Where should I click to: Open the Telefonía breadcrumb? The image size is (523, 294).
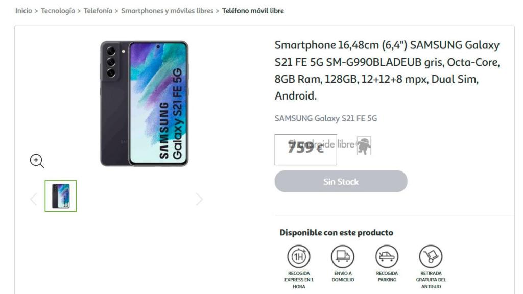click(98, 11)
